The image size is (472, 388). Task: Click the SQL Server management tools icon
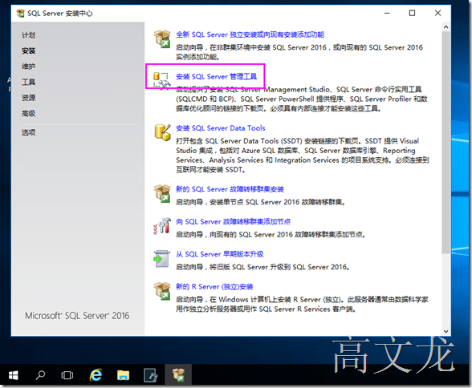pos(161,80)
